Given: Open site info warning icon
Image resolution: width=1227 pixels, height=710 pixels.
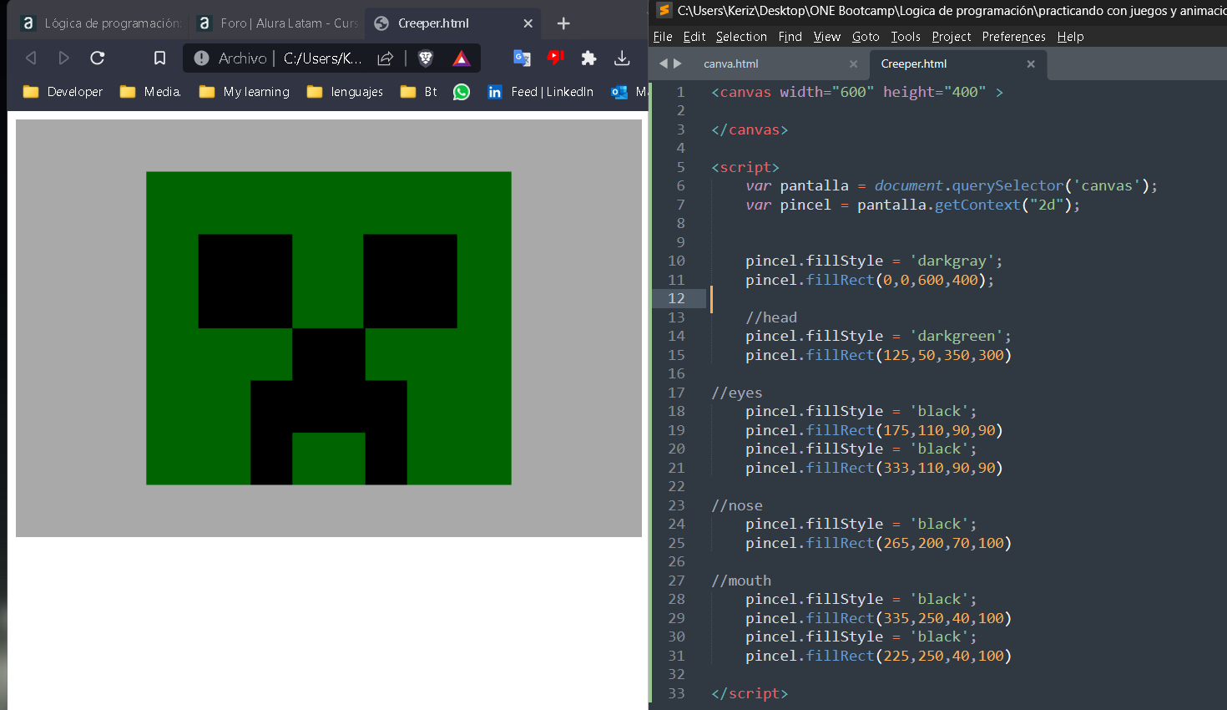Looking at the screenshot, I should pos(201,58).
